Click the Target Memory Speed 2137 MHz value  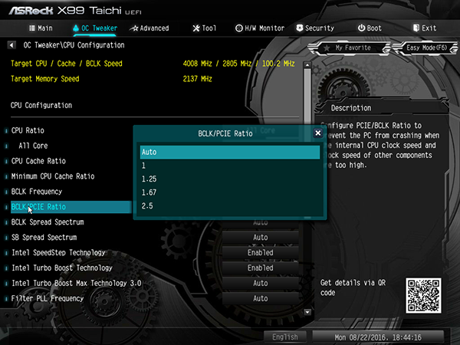198,79
